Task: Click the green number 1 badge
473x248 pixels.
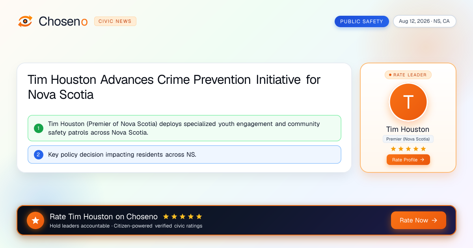Action: coord(39,128)
